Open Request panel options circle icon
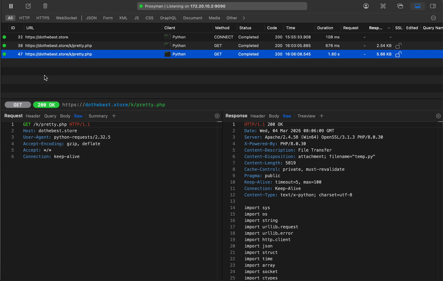 pyautogui.click(x=217, y=116)
